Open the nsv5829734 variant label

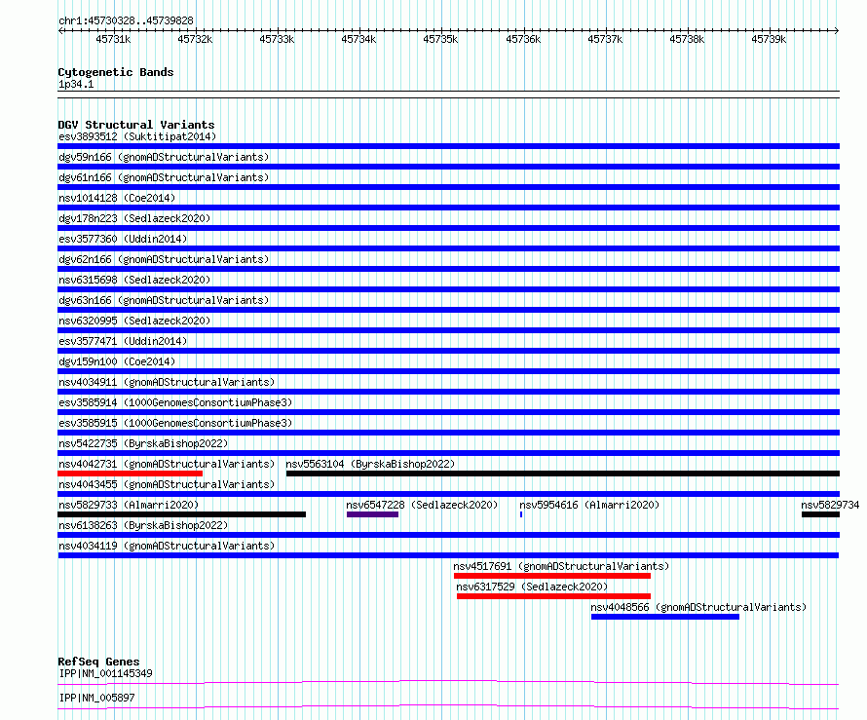[x=830, y=505]
